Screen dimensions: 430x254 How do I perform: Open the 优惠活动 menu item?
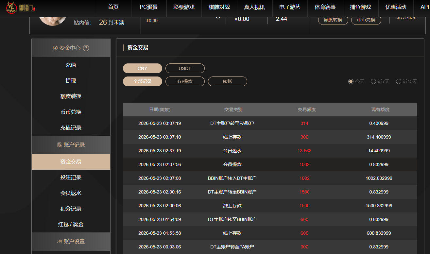(x=396, y=7)
